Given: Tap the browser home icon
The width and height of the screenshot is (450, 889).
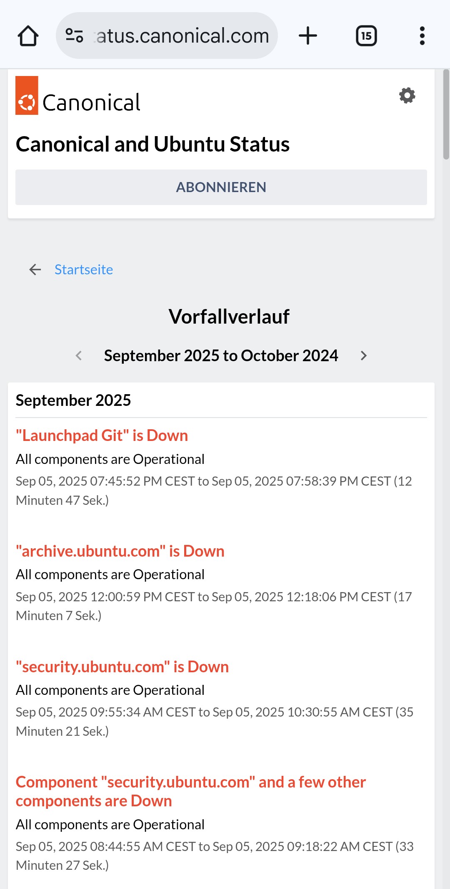Looking at the screenshot, I should click(x=28, y=36).
